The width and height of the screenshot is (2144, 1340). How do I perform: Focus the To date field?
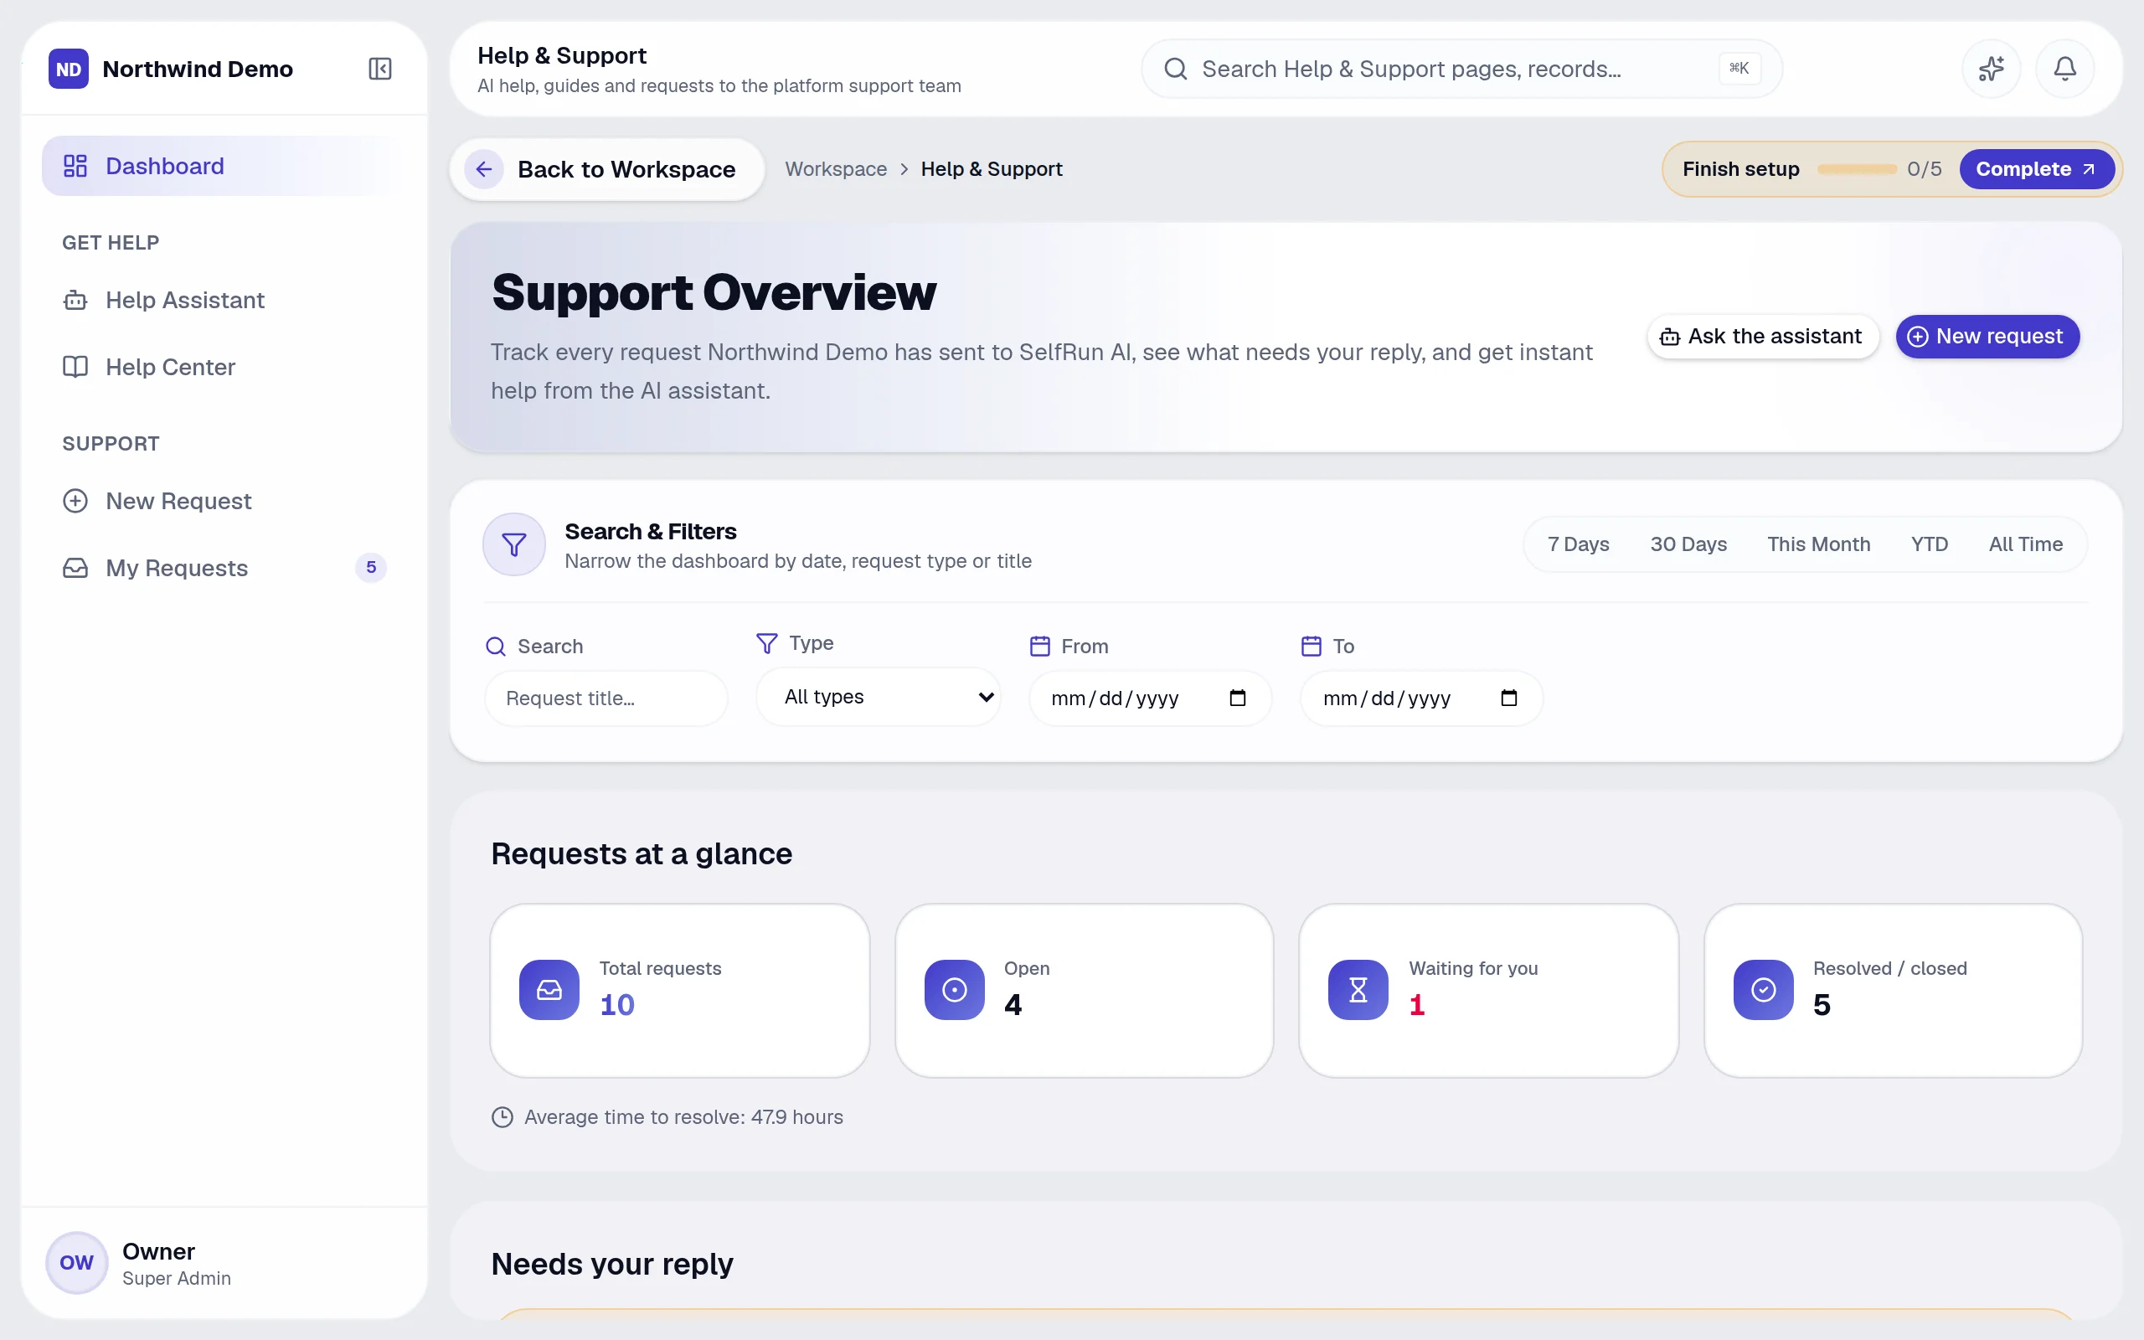click(1421, 698)
